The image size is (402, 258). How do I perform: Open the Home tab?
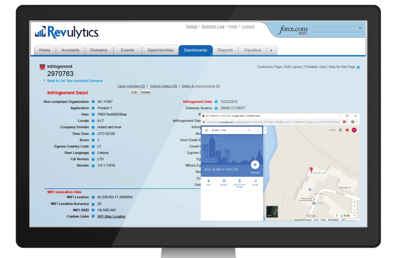(45, 50)
